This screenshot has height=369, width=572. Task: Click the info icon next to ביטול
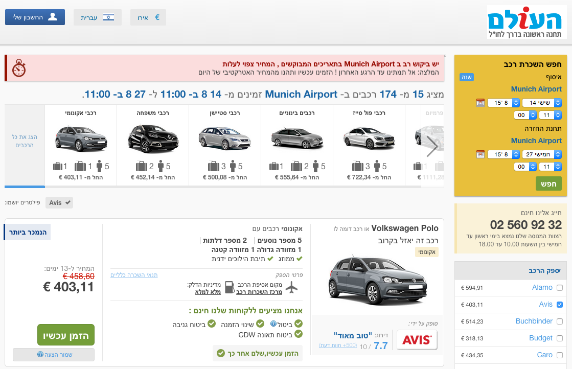(x=273, y=324)
